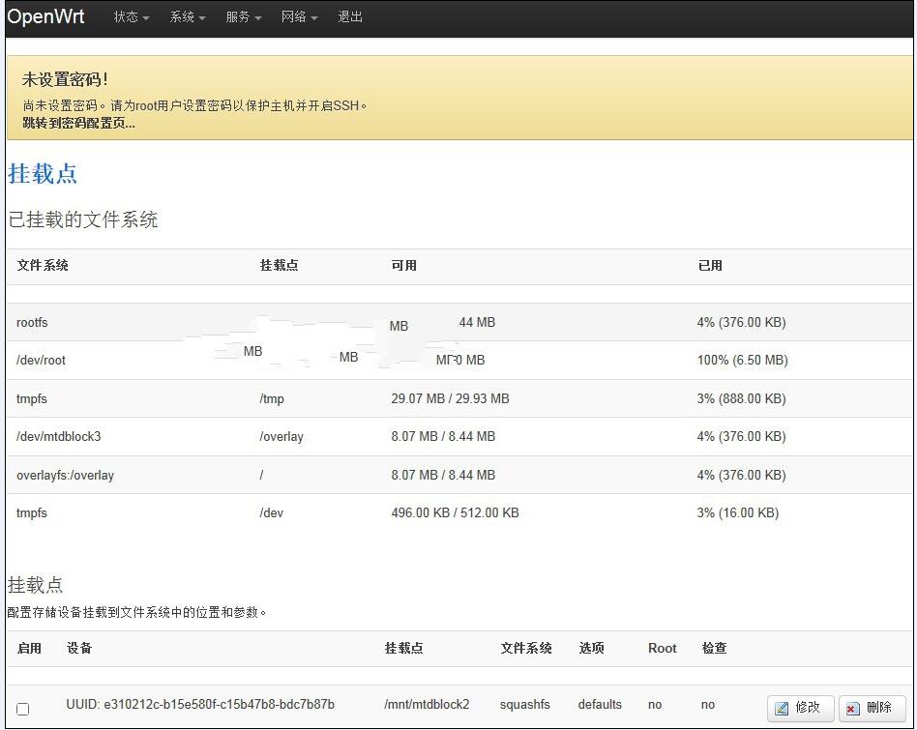Select the /dev/root filesystem row
Screen dimensions: 917x730
42,360
